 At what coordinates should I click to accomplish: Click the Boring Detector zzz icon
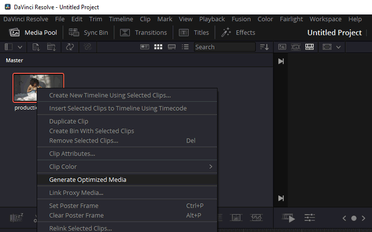tap(17, 218)
